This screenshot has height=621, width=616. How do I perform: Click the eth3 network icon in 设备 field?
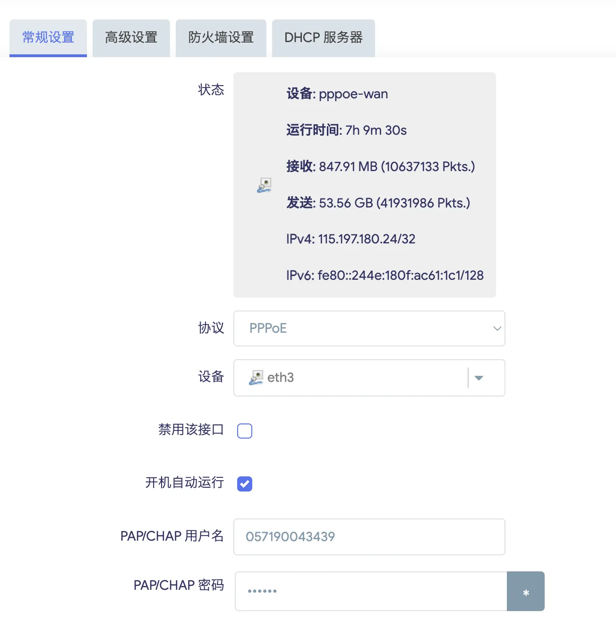(256, 378)
